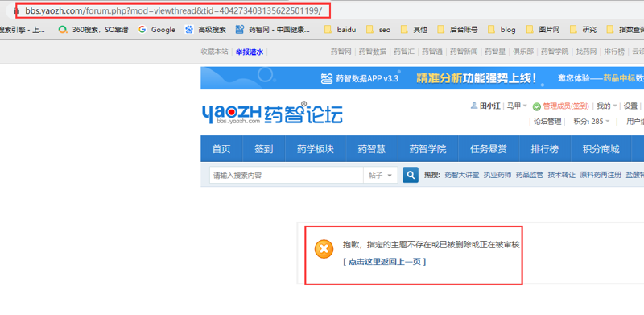Image resolution: width=644 pixels, height=315 pixels.
Task: Open 药学板块 navigation item
Action: 316,149
